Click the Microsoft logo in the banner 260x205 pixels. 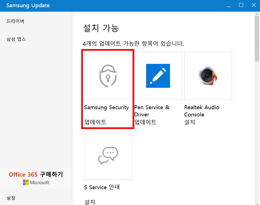coord(36,183)
